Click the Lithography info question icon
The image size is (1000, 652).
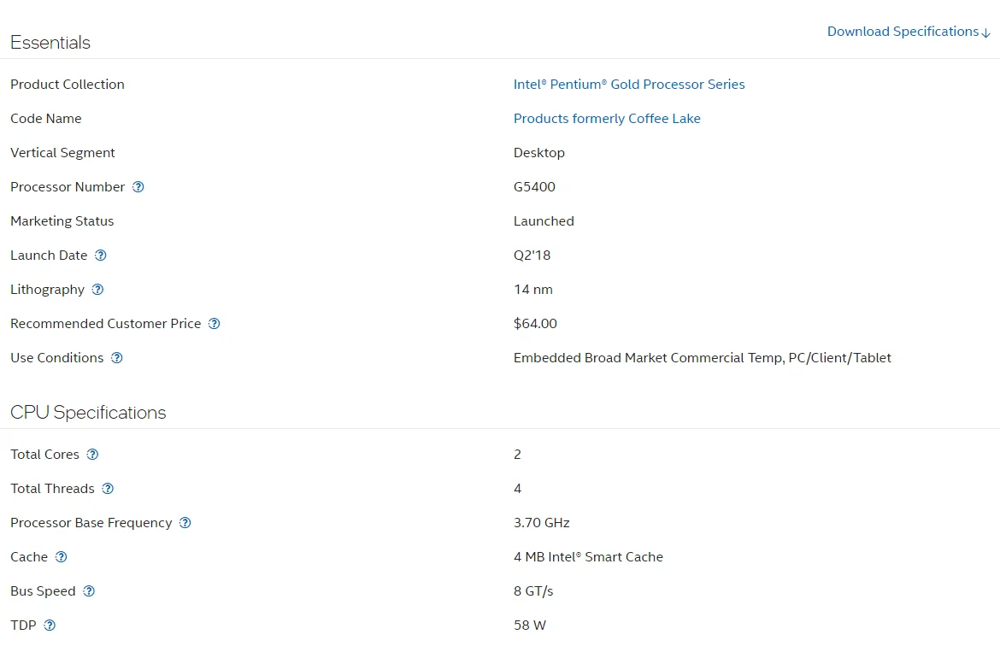click(x=97, y=290)
